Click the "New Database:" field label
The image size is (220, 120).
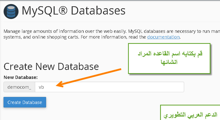point(21,77)
